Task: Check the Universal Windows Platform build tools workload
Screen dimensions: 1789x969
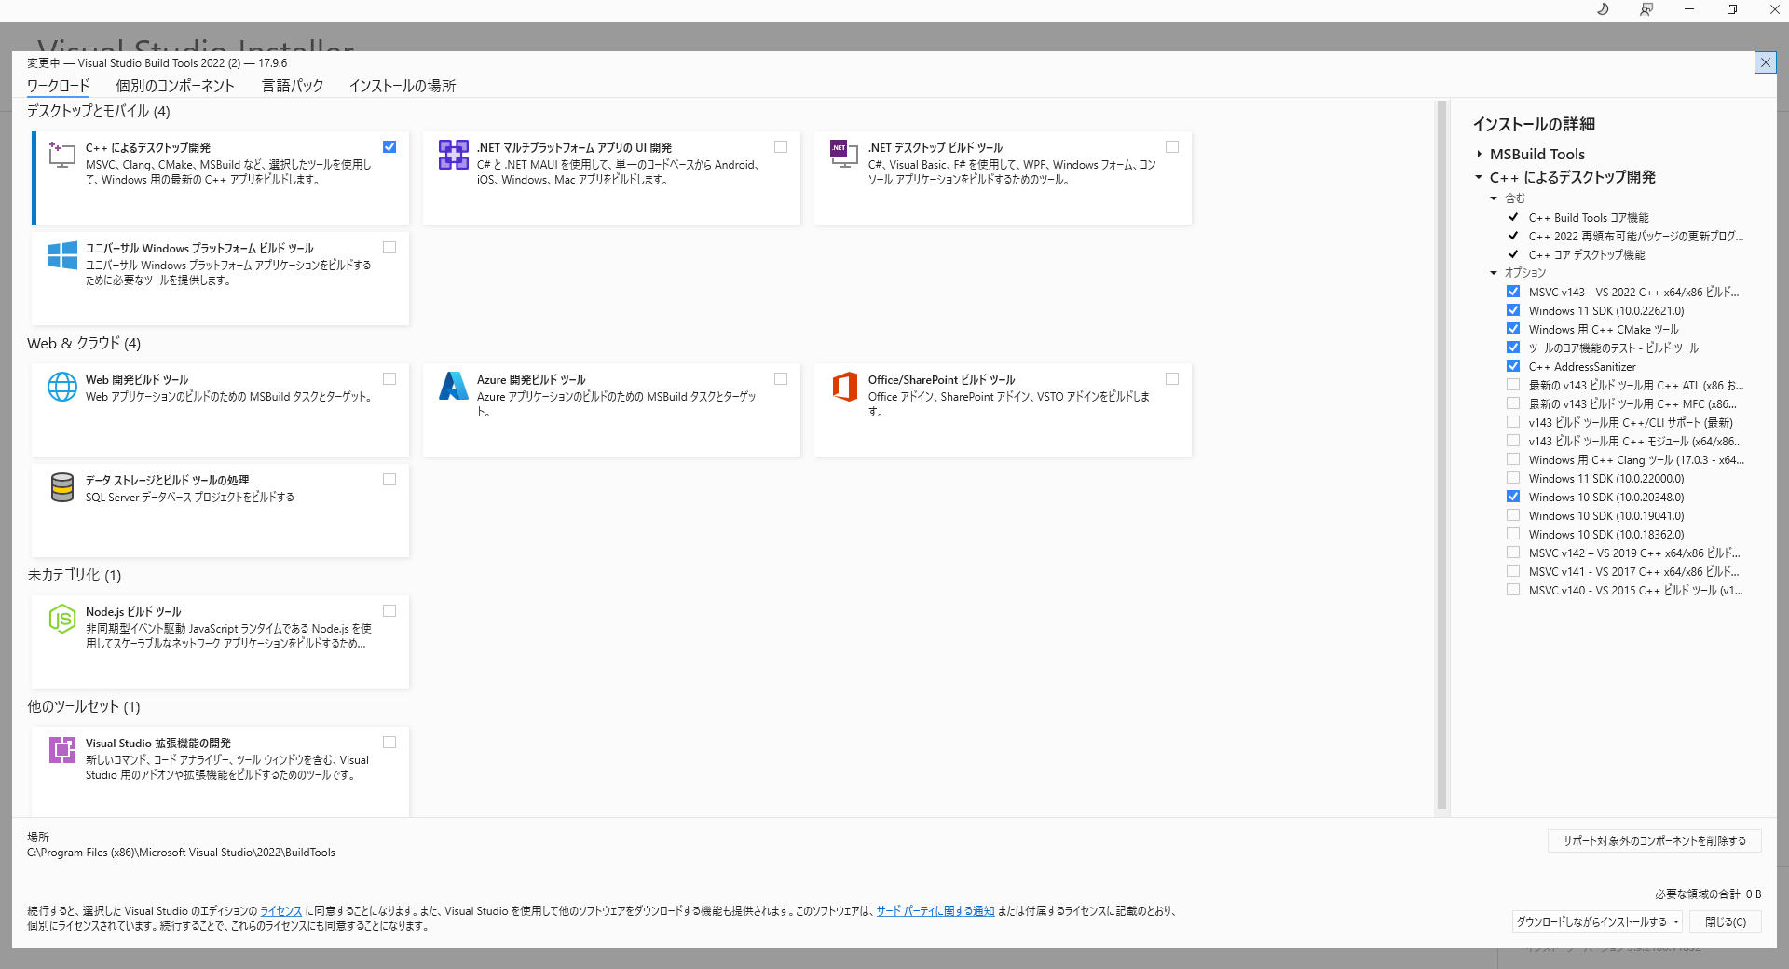Action: pyautogui.click(x=389, y=247)
